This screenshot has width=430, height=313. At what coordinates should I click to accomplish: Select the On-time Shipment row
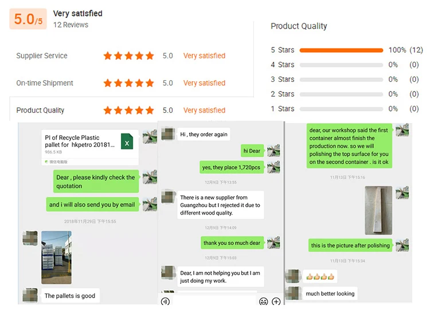point(45,83)
